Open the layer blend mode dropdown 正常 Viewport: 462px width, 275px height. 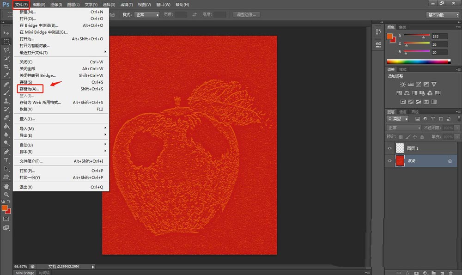point(404,128)
